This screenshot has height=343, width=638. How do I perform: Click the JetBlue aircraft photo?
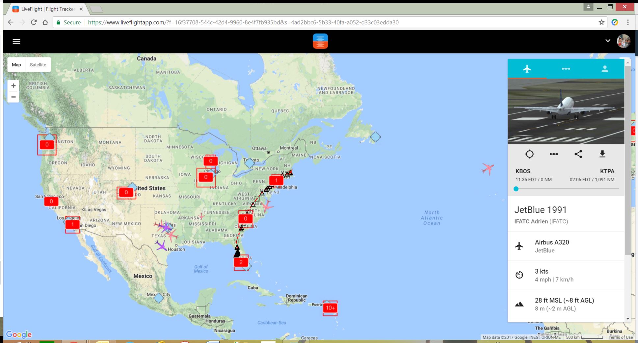pyautogui.click(x=566, y=111)
